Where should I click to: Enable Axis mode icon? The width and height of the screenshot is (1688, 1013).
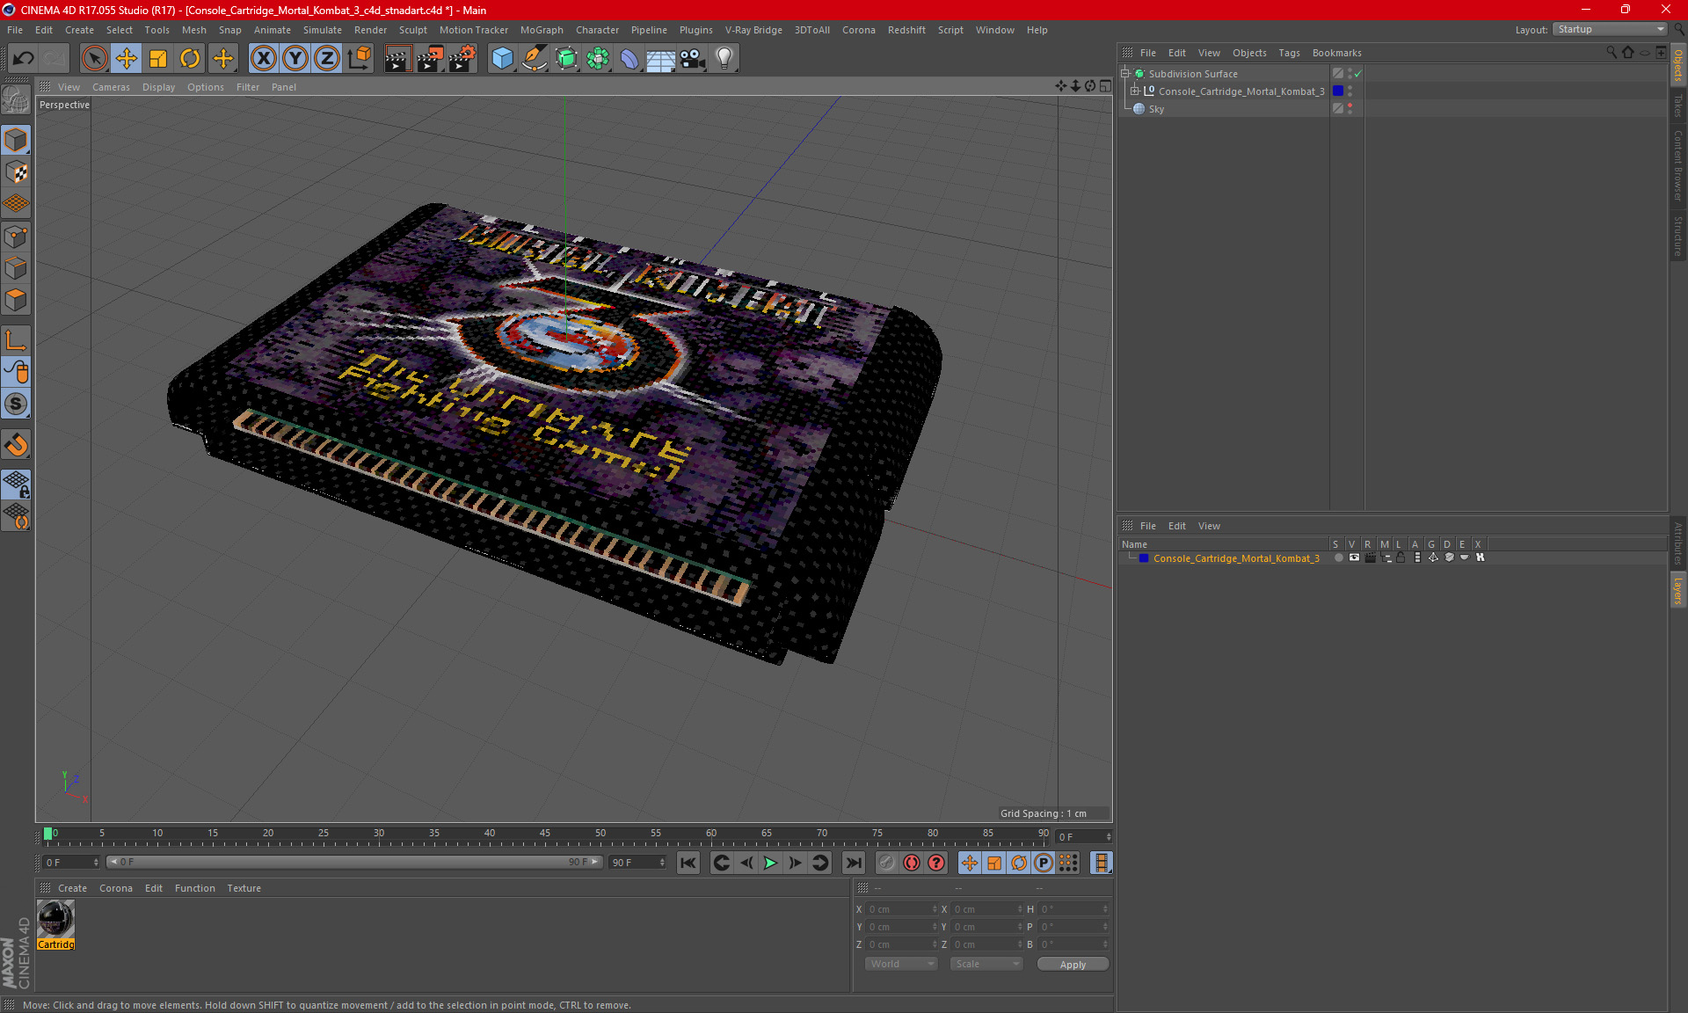coord(16,340)
